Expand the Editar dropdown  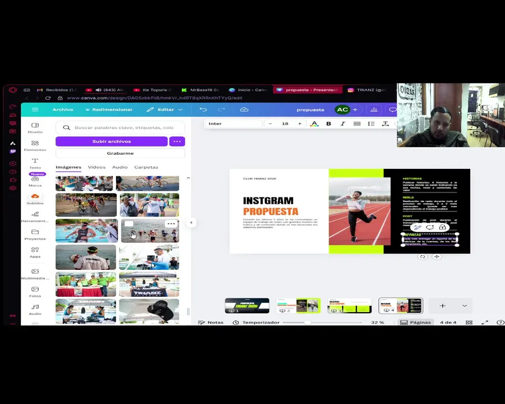click(x=164, y=109)
